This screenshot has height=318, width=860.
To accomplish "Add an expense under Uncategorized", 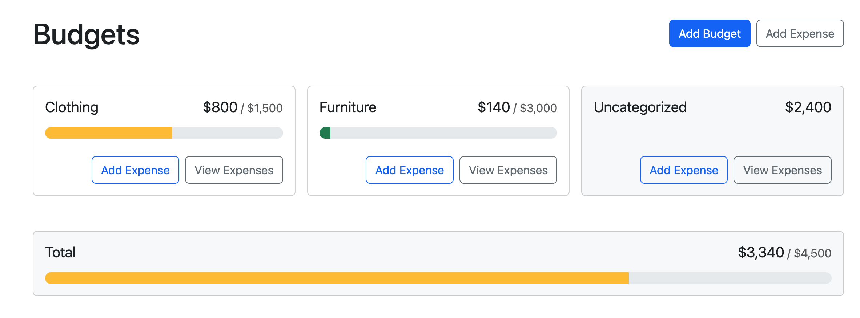I will (x=683, y=170).
